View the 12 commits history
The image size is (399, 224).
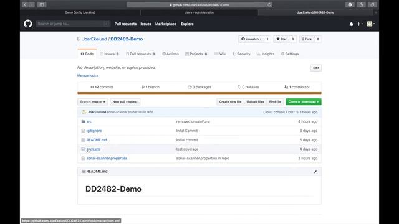click(102, 87)
